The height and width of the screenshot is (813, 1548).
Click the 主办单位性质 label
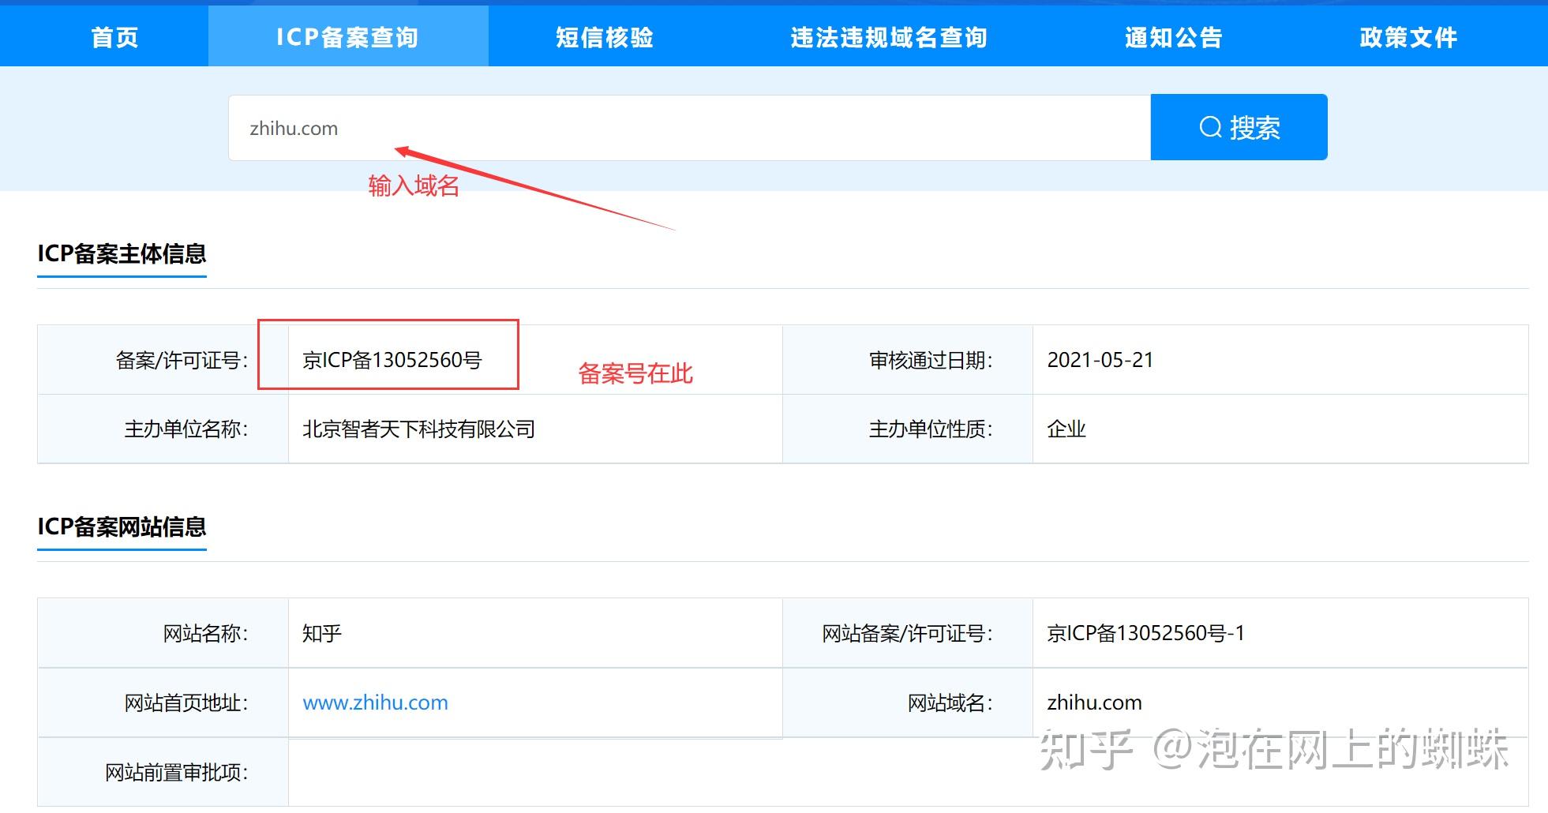tap(931, 429)
